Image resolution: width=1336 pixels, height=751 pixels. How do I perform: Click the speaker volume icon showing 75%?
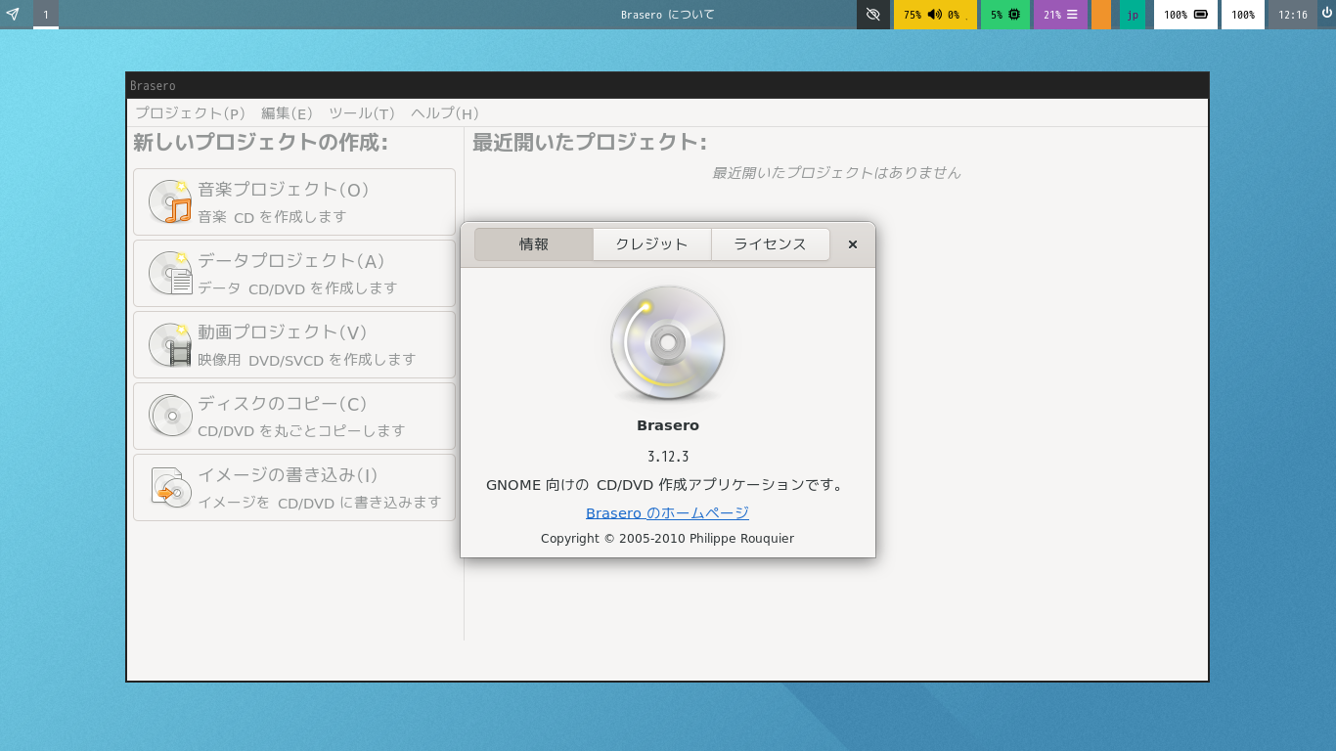(x=934, y=15)
